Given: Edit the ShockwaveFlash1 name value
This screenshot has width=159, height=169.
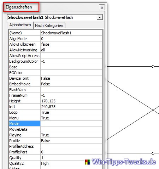Looking at the screenshot, I should pyautogui.click(x=71, y=33).
